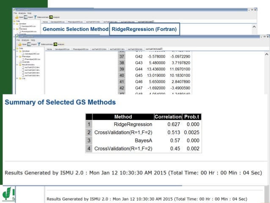Switch to the Home tab in rear window
This screenshot has width=270, height=203.
[x=45, y=22]
